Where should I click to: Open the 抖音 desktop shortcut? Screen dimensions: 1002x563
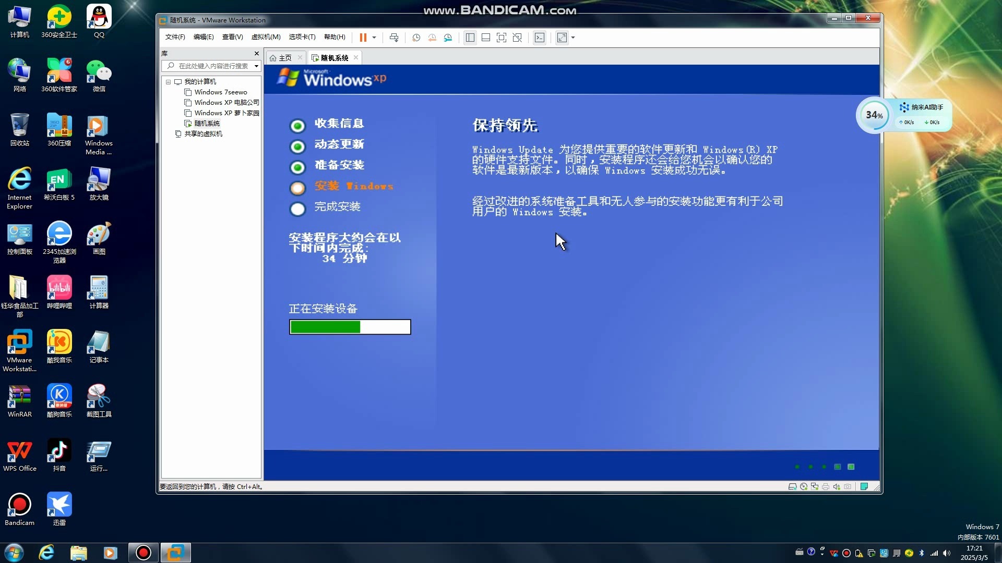59,455
